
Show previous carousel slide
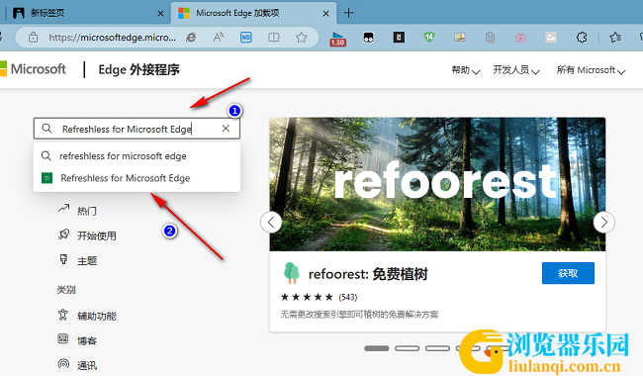point(271,223)
